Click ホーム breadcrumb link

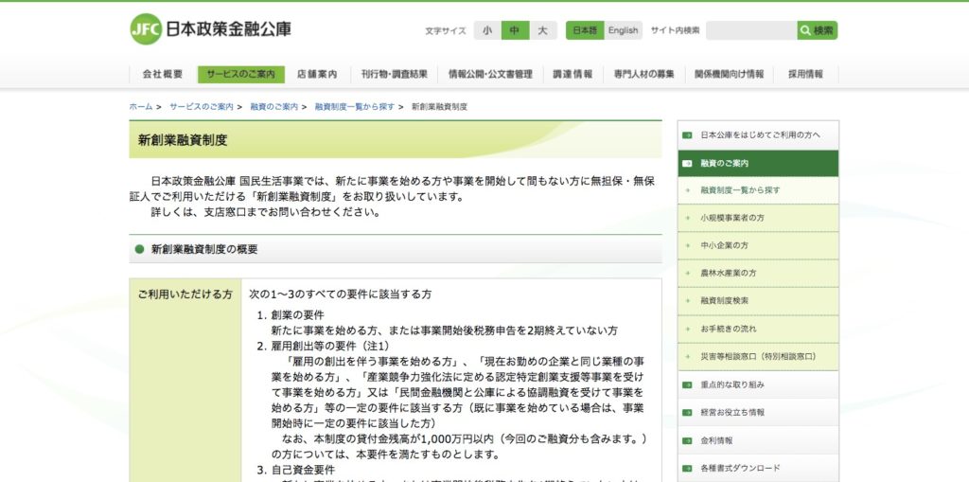[x=141, y=106]
